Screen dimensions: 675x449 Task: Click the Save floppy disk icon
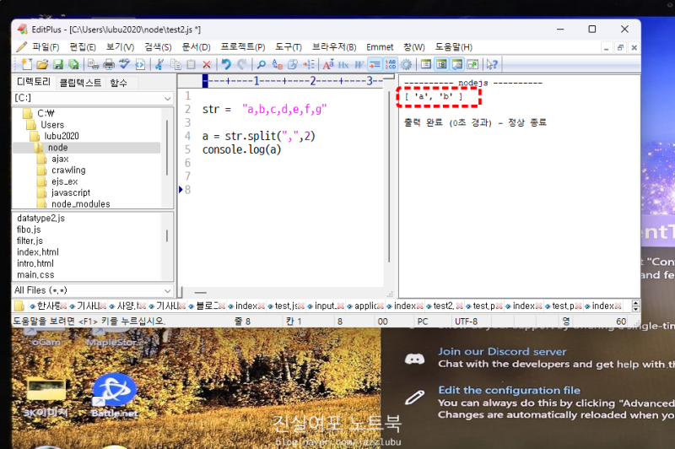58,65
